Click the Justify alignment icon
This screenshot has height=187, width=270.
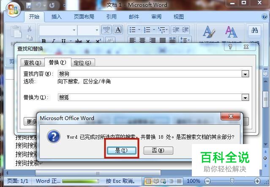pos(162,40)
